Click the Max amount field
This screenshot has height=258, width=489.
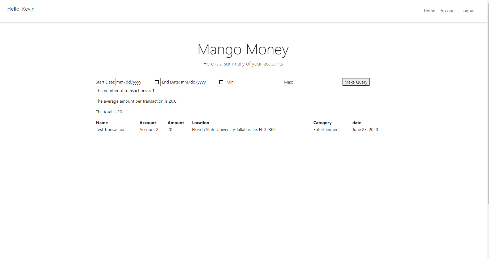click(317, 82)
